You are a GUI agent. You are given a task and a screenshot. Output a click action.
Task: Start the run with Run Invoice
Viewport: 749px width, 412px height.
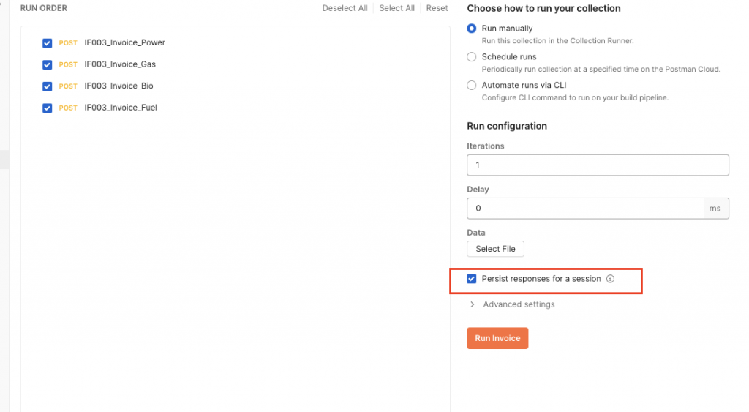pyautogui.click(x=497, y=338)
